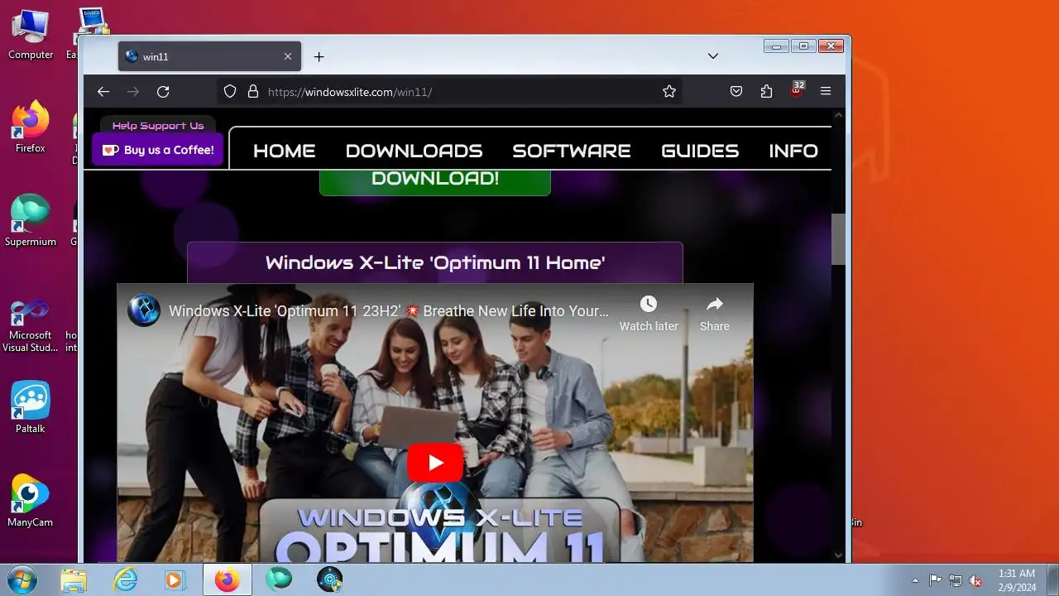Bookmark this page with the star

[x=669, y=92]
